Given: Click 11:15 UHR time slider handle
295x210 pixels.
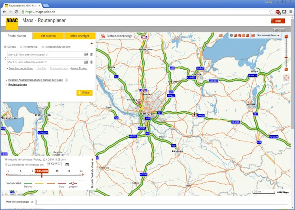Looking at the screenshot, I should click(42, 172).
